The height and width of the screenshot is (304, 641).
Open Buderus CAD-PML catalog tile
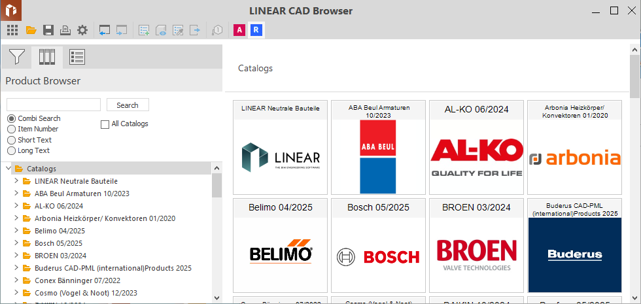[x=575, y=245]
